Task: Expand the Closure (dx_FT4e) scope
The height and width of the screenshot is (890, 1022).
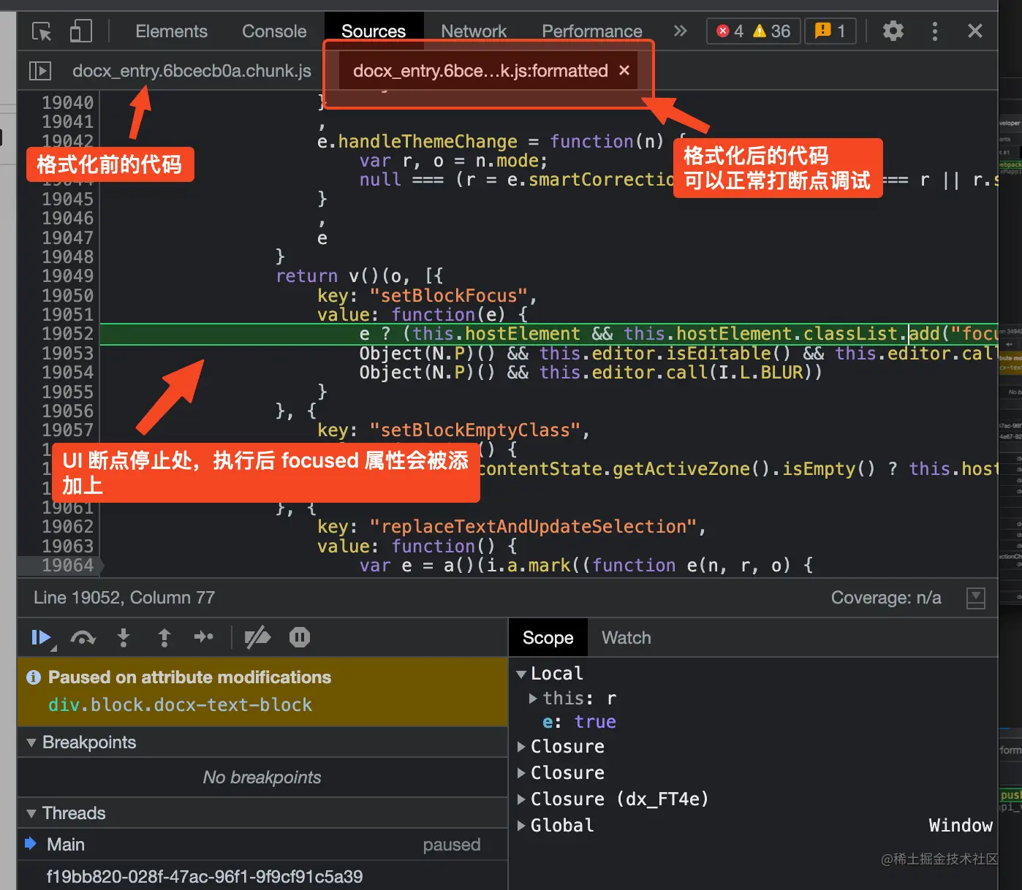Action: coord(521,799)
